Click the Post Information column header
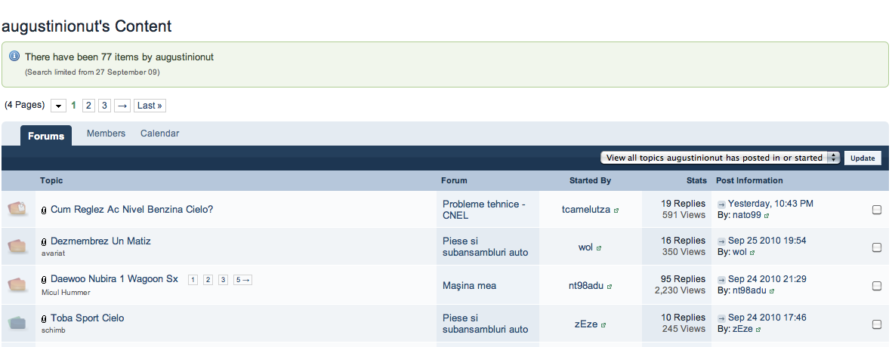Viewport: 892px width, 347px height. (749, 180)
